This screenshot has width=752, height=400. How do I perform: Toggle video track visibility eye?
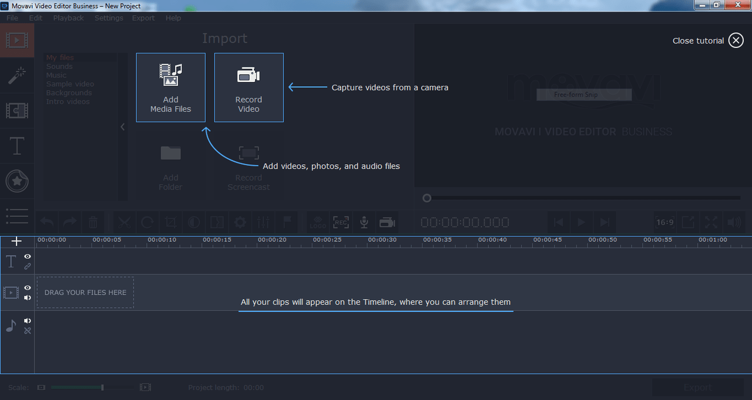(28, 288)
